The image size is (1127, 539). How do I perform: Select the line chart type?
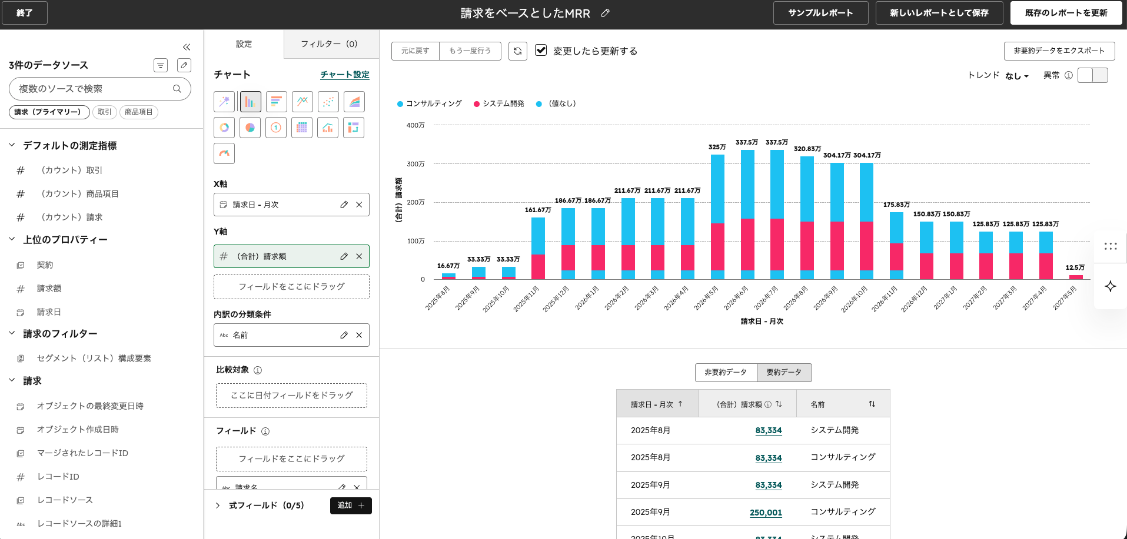(302, 102)
